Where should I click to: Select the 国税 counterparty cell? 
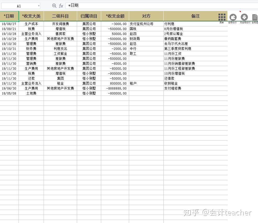pos(146,29)
